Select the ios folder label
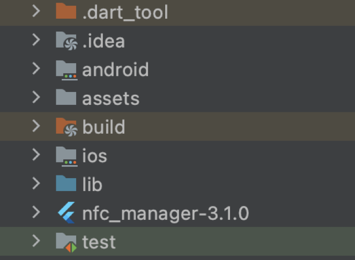 [x=94, y=156]
